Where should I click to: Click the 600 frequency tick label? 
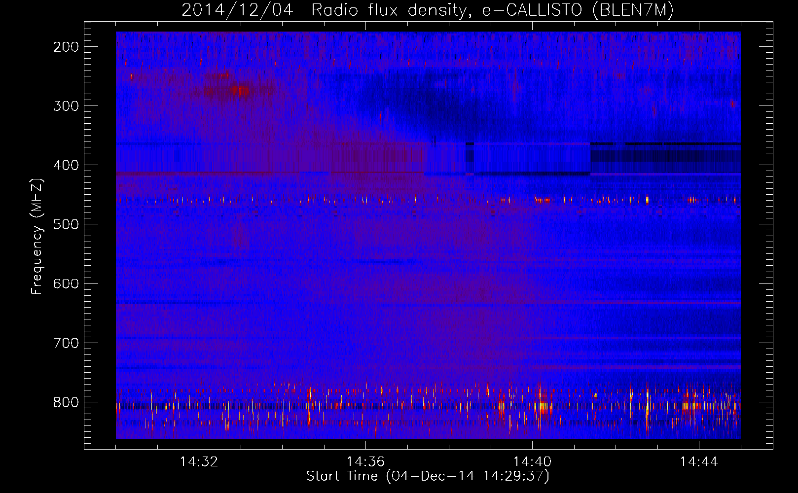[x=66, y=283]
